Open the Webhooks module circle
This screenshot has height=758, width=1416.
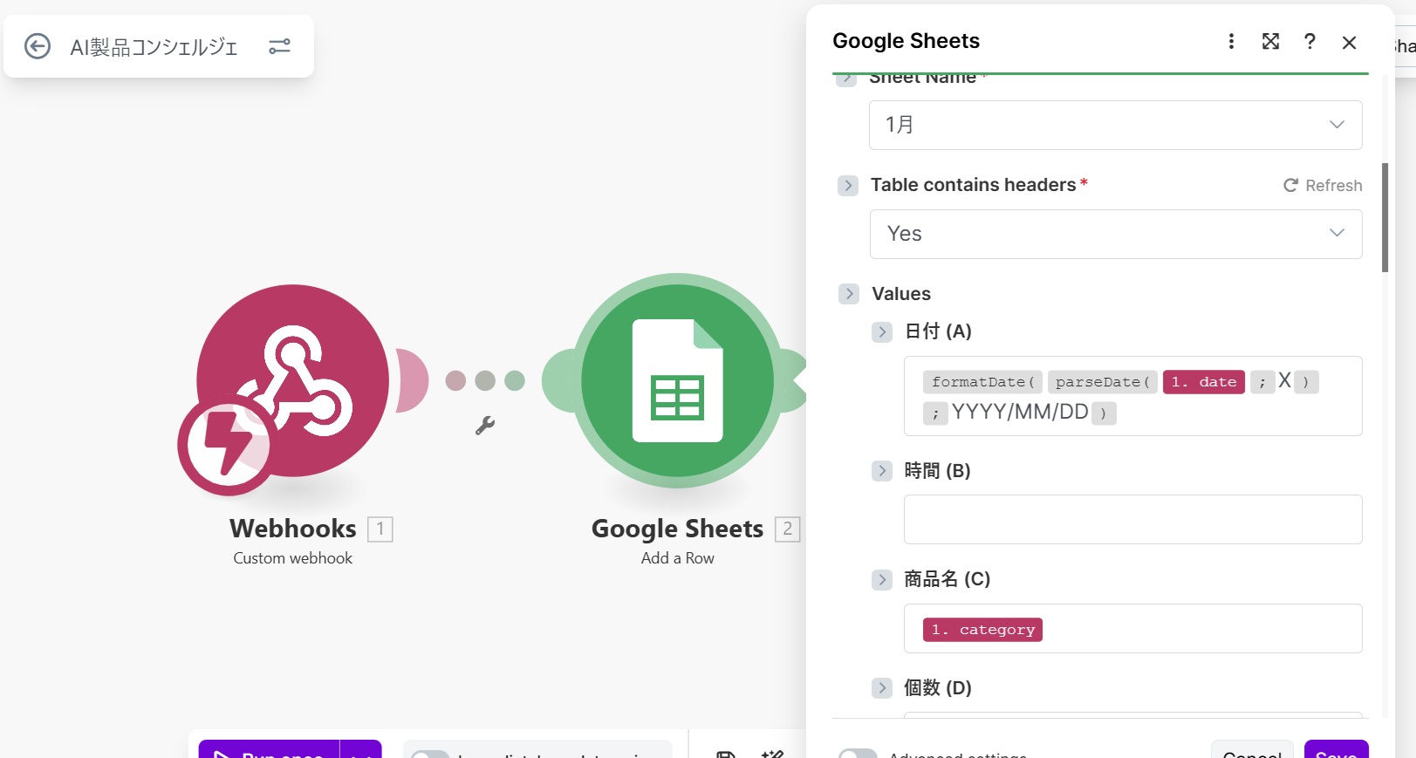click(292, 380)
